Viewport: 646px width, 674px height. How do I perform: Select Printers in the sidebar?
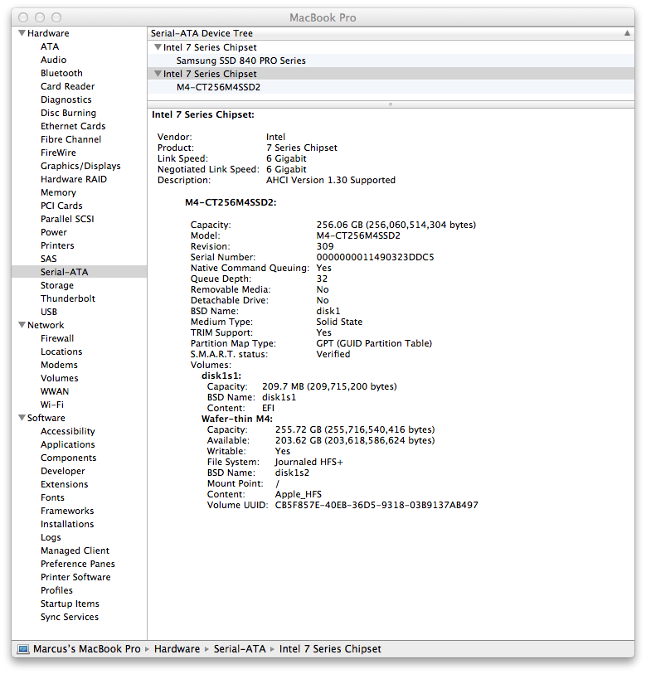point(57,245)
